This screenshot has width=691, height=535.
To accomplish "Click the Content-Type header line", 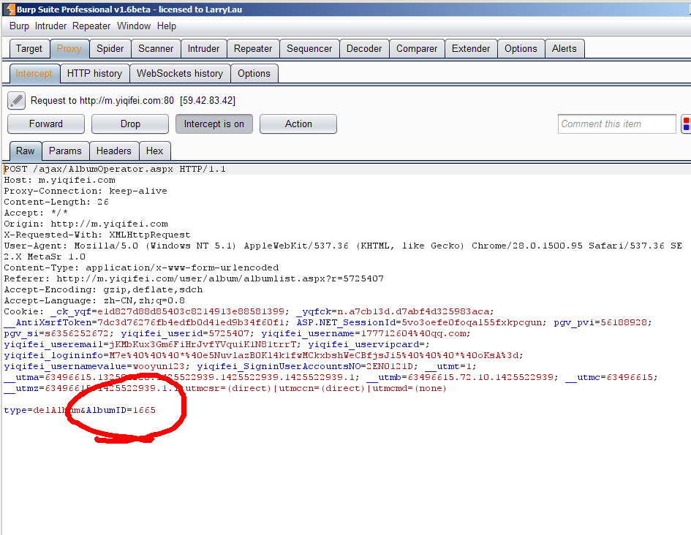I will pos(141,267).
